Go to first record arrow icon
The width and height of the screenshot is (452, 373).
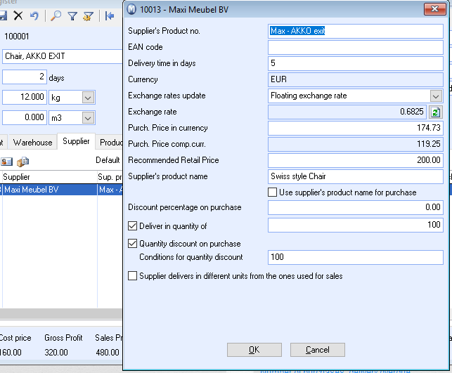(x=110, y=15)
